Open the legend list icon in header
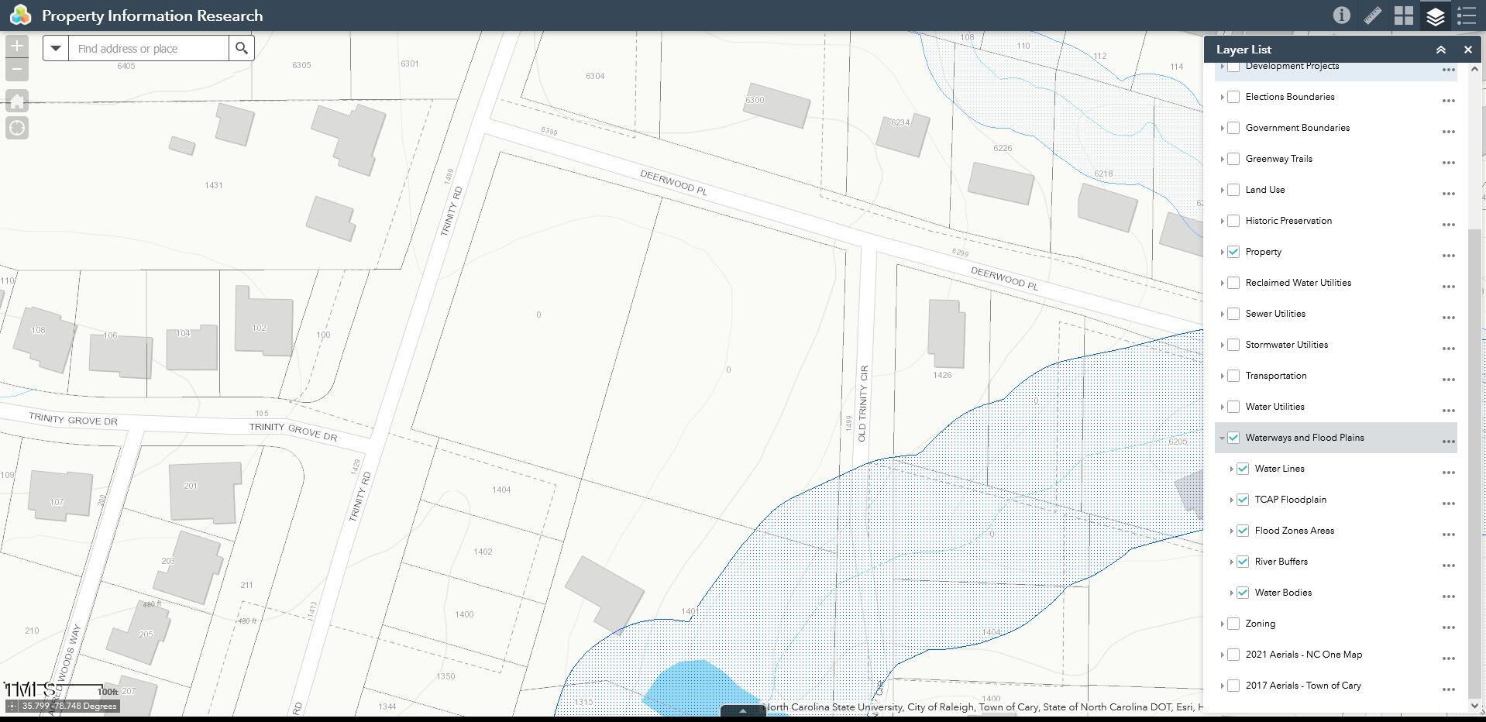The image size is (1486, 722). pyautogui.click(x=1466, y=15)
